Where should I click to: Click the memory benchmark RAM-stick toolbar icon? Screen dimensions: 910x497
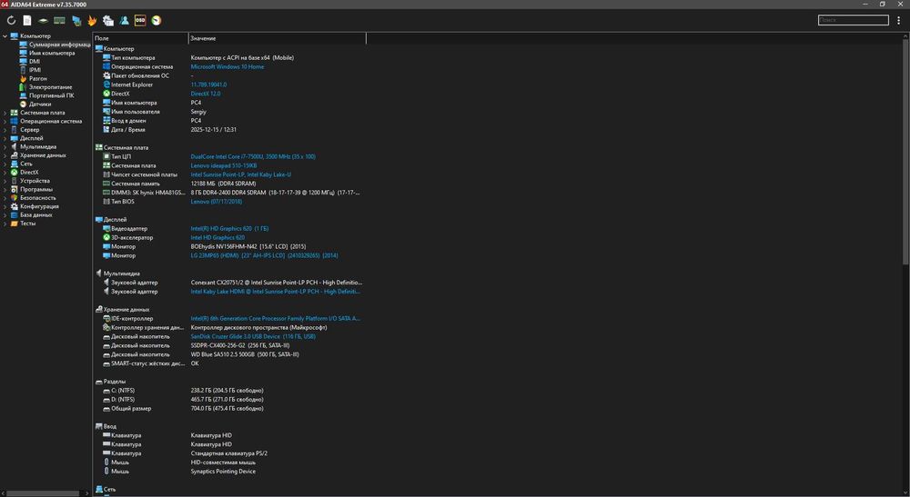59,20
